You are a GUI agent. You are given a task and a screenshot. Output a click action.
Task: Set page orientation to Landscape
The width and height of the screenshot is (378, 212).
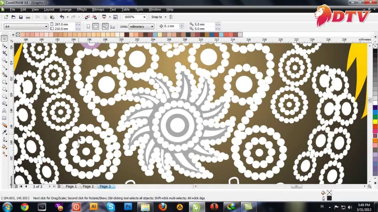tap(95, 26)
